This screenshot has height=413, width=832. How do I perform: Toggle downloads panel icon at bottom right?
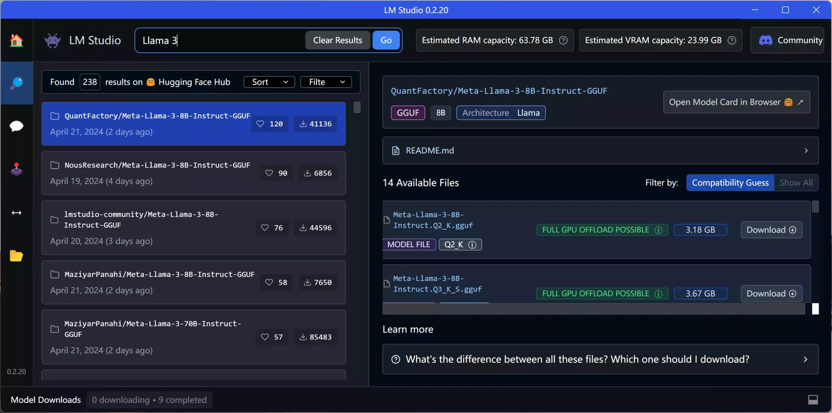pos(813,400)
